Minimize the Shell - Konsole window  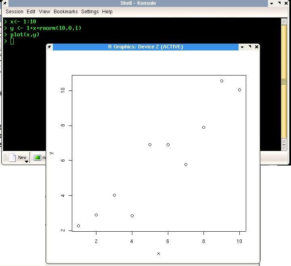tap(272, 3)
